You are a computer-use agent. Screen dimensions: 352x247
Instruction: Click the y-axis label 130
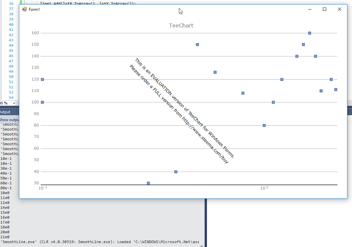(35, 68)
